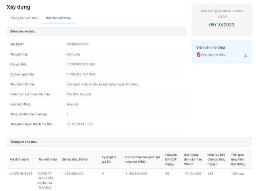The height and width of the screenshot is (191, 259).
Task: Click the Mã TBMT value IB2300244500
Action: coord(77,44)
